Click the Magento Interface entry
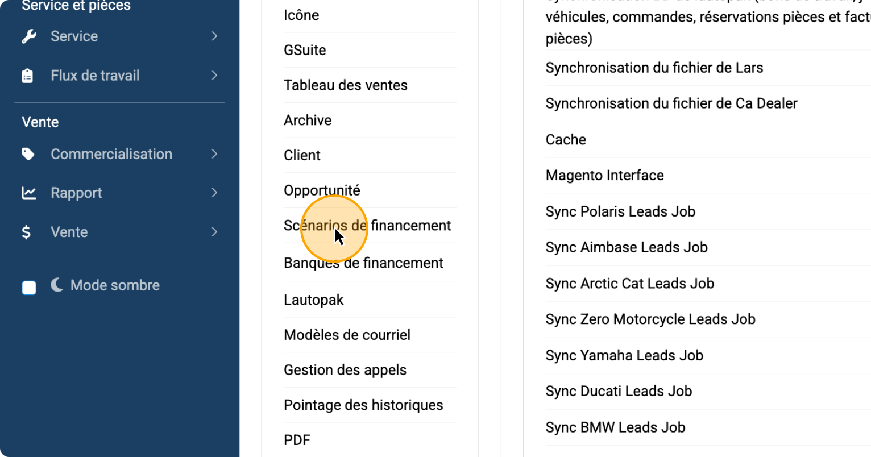This screenshot has height=457, width=871. (x=604, y=175)
